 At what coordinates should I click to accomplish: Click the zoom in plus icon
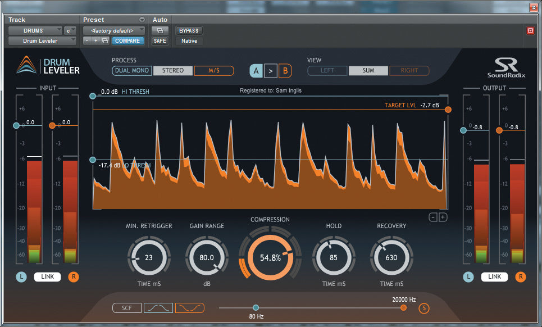coord(443,217)
